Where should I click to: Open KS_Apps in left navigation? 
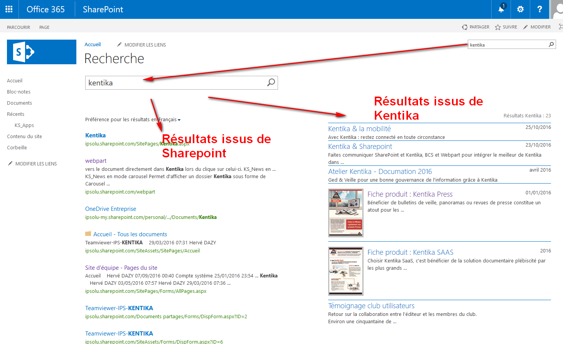[x=24, y=125]
